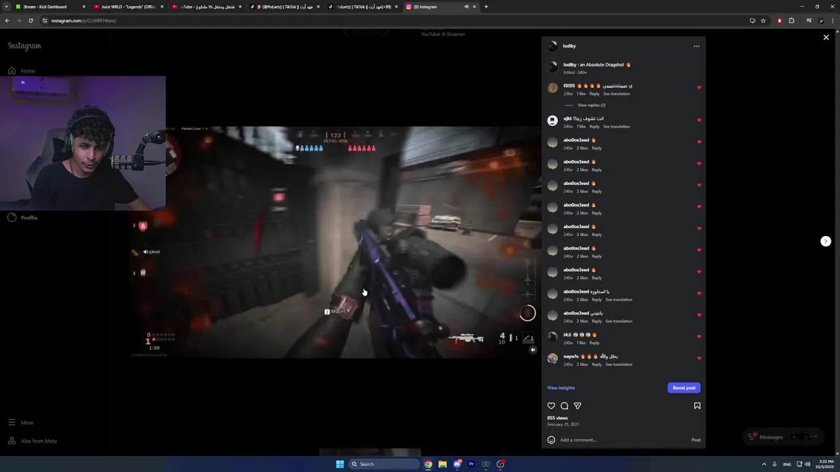The image size is (840, 472).
Task: Open File Explorer from the taskbar
Action: (x=442, y=464)
